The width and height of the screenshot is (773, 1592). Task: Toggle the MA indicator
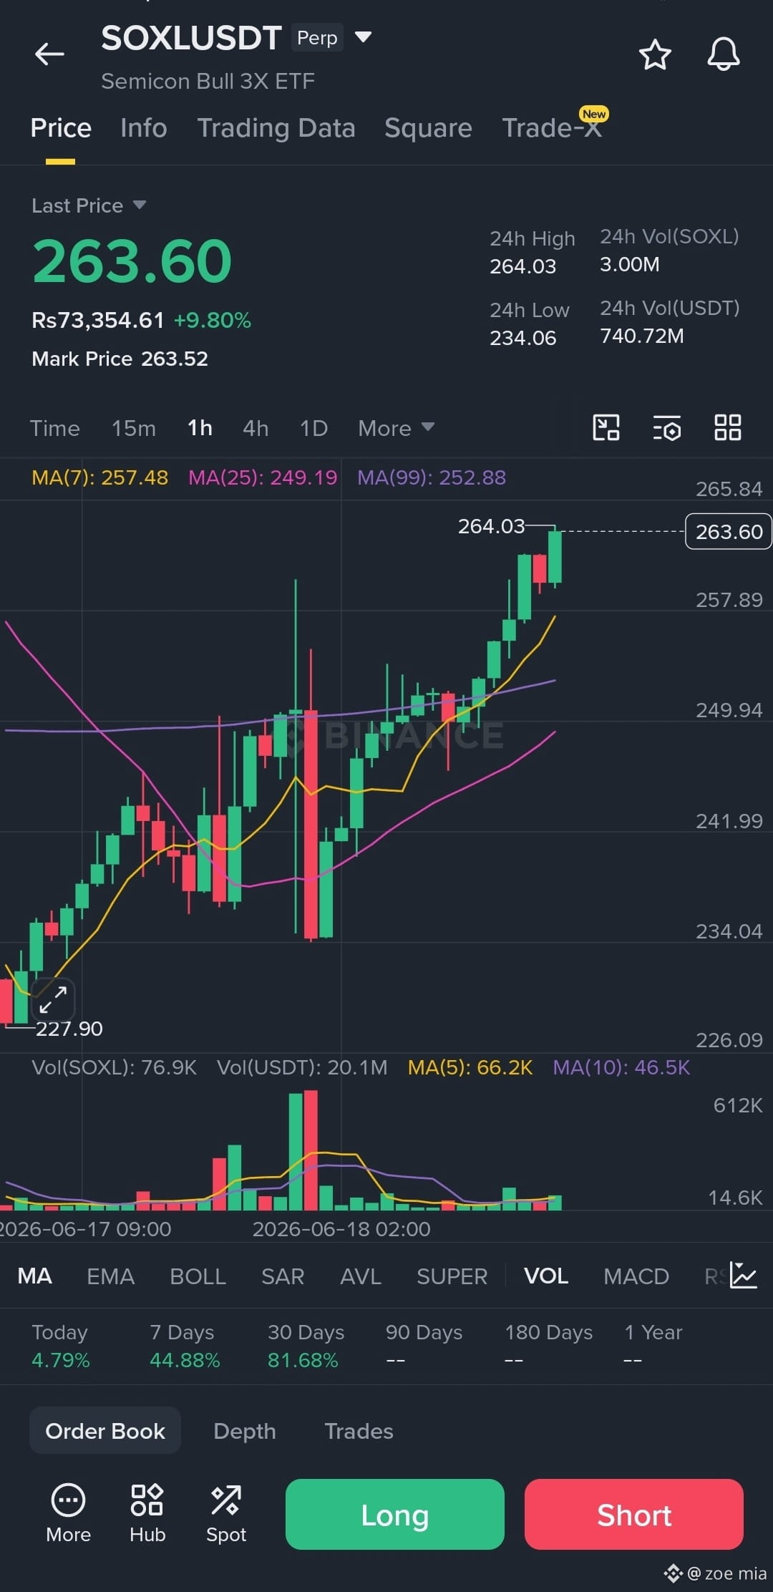pos(34,1276)
